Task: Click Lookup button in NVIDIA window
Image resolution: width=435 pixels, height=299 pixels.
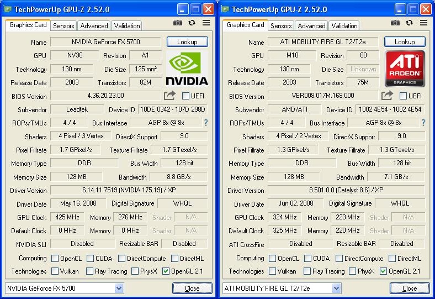Action: coord(187,42)
